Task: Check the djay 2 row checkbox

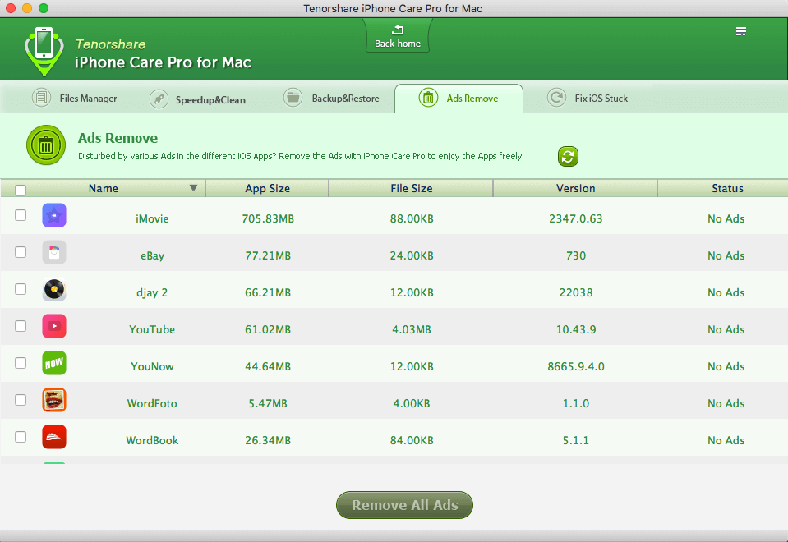Action: [x=21, y=289]
